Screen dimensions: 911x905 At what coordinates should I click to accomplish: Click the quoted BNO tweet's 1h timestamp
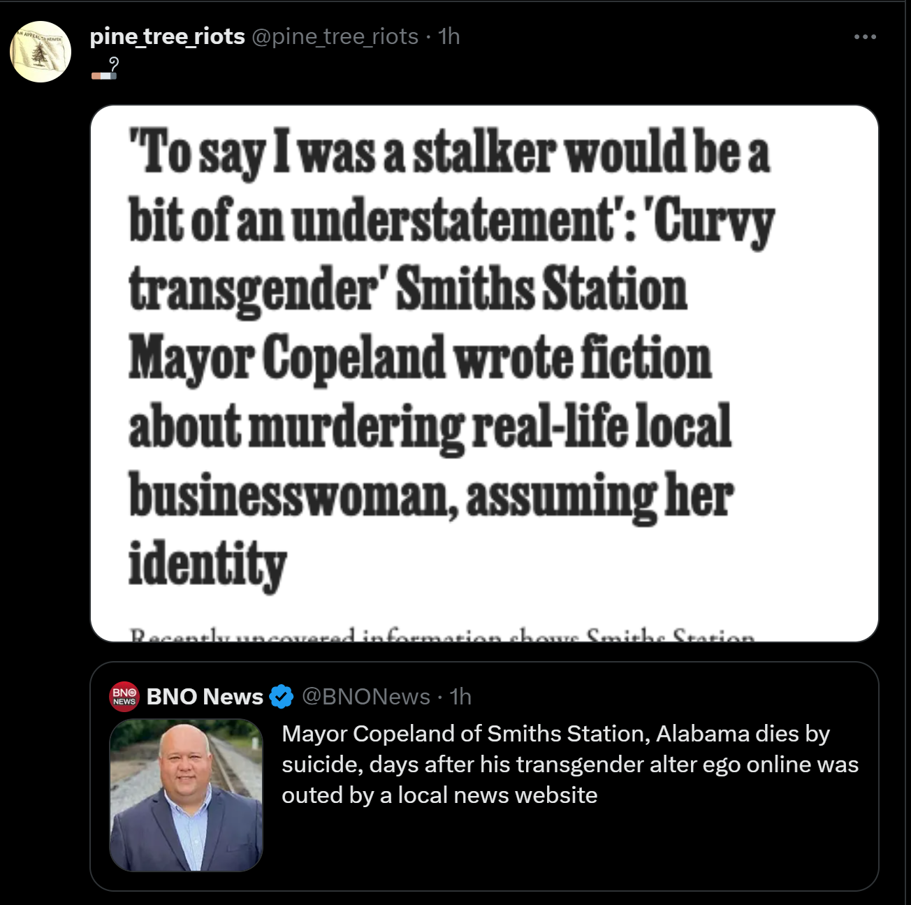pyautogui.click(x=460, y=697)
